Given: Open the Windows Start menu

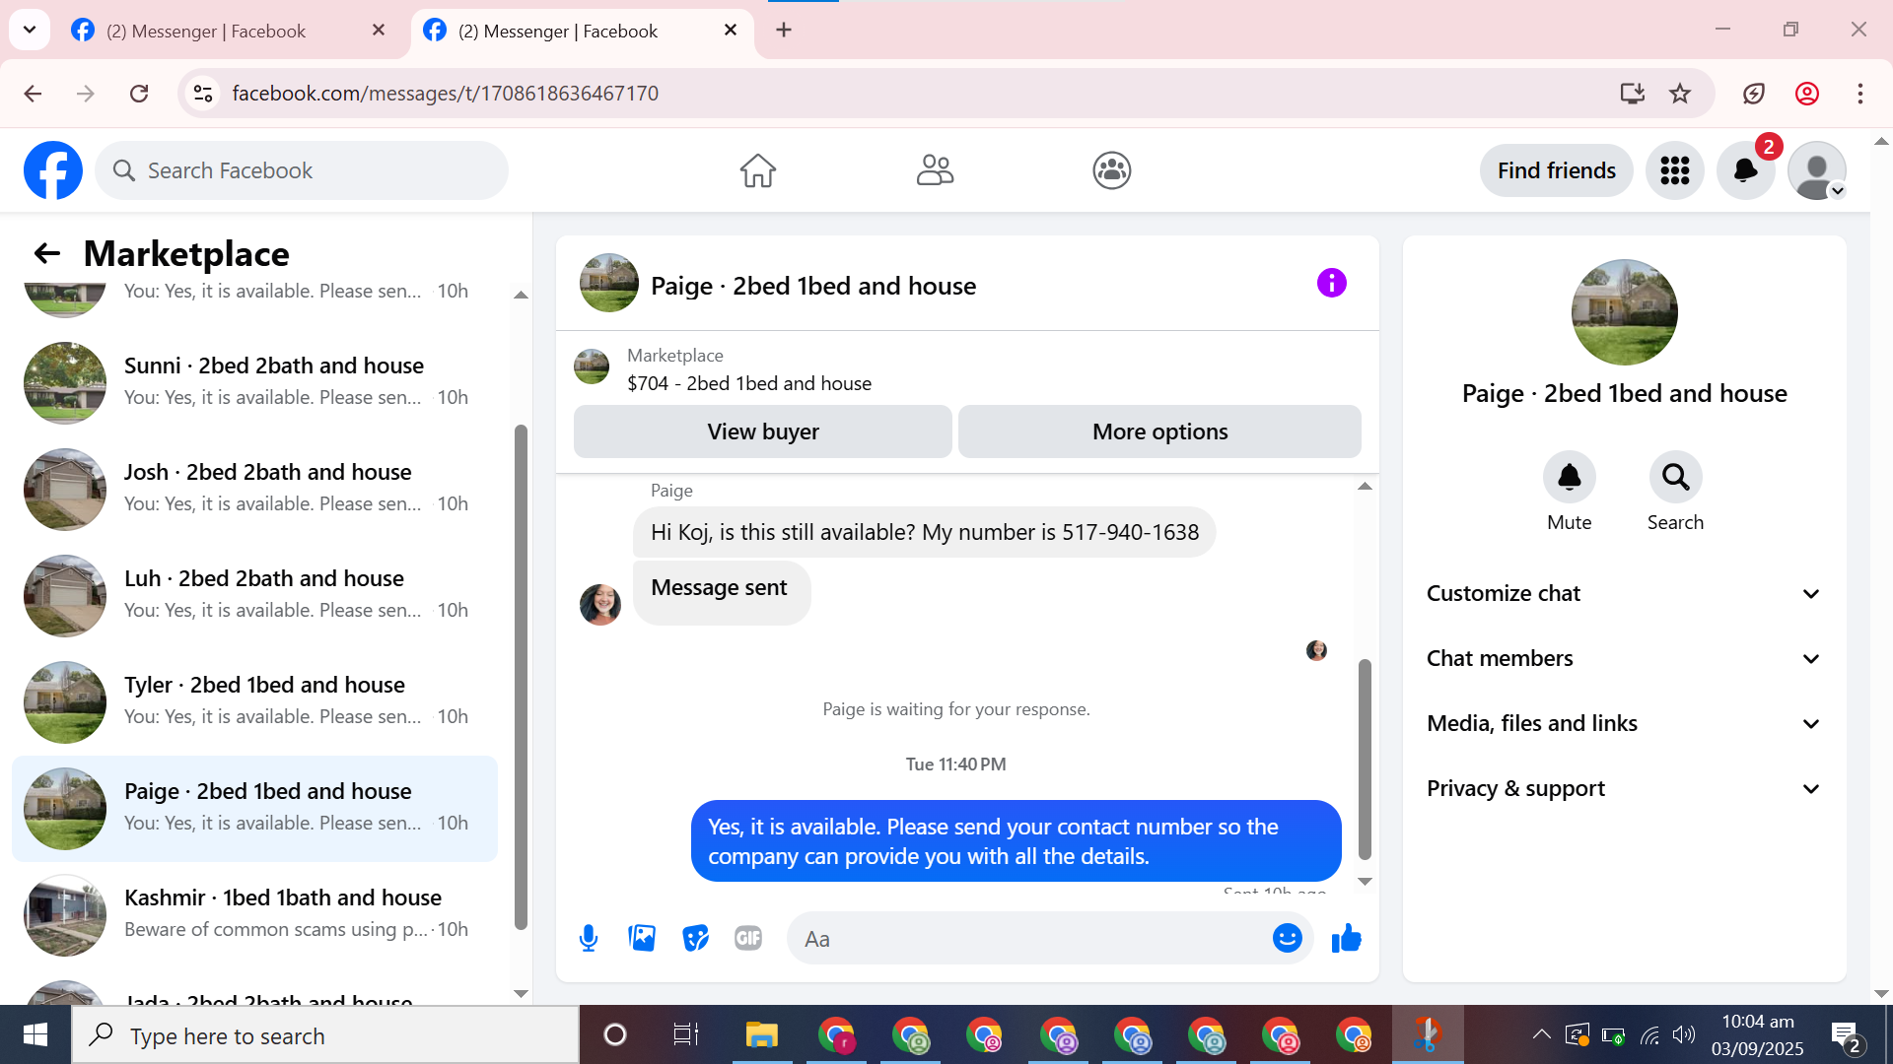Looking at the screenshot, I should pos(35,1035).
